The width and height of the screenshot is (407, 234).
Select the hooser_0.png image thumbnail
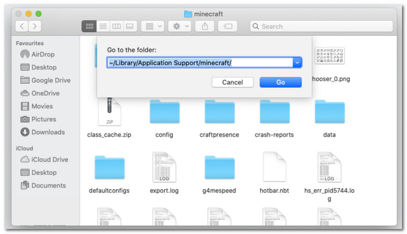pos(330,56)
